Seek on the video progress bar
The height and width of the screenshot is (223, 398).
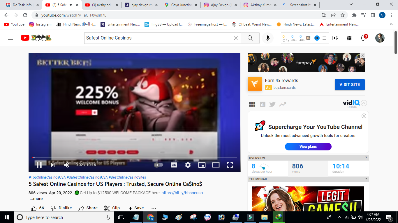(x=134, y=157)
